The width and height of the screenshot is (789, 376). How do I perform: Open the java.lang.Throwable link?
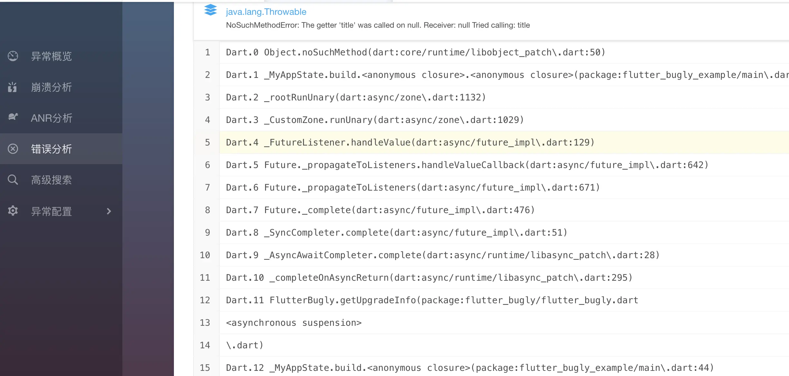coord(266,12)
